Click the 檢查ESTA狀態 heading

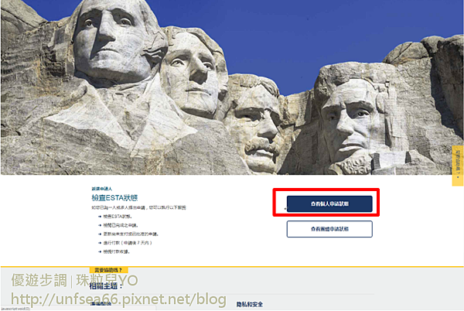(x=114, y=198)
